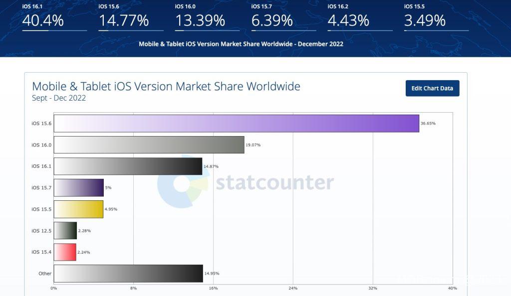Click the December 2022 banner caption
The width and height of the screenshot is (511, 296).
click(x=241, y=44)
